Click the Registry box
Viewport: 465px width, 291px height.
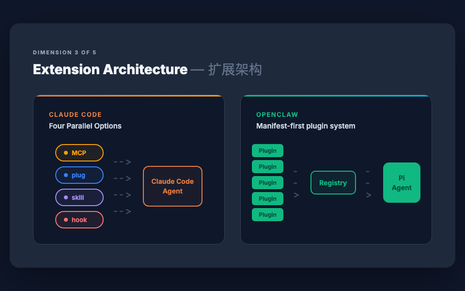click(333, 183)
